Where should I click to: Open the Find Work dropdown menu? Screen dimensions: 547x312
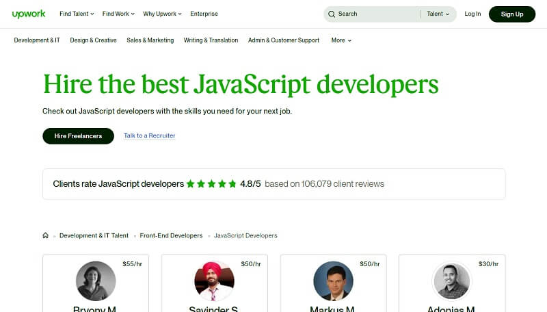tap(118, 14)
